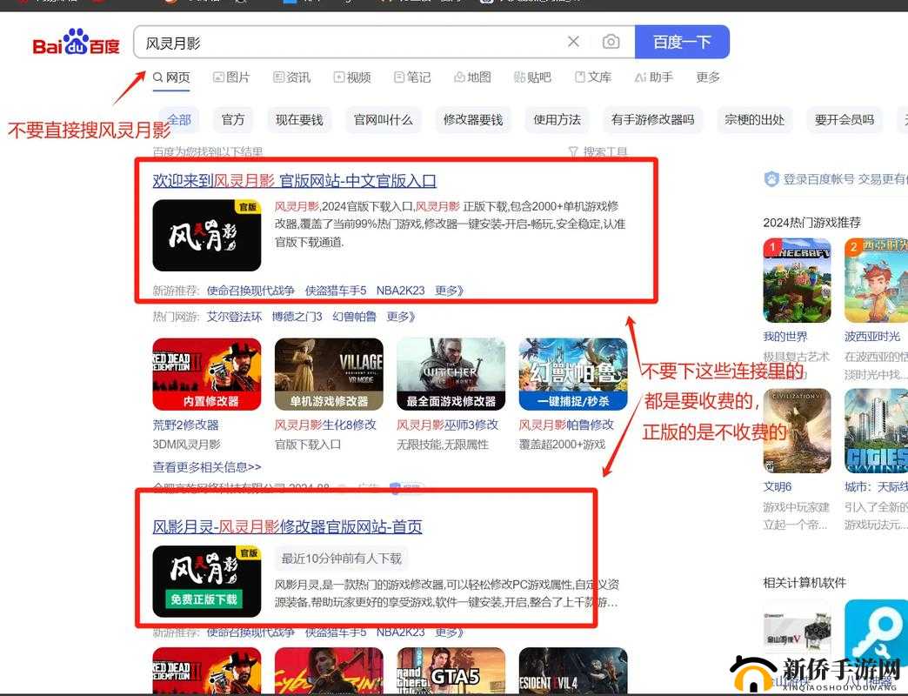The image size is (908, 696).
Task: Select the 官方 filter chip
Action: (232, 119)
